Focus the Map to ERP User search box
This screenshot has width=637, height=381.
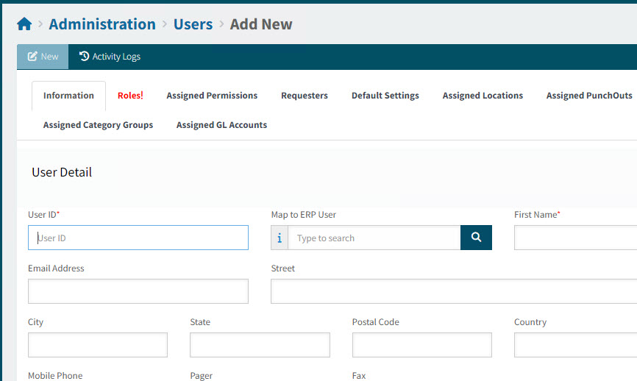point(374,238)
